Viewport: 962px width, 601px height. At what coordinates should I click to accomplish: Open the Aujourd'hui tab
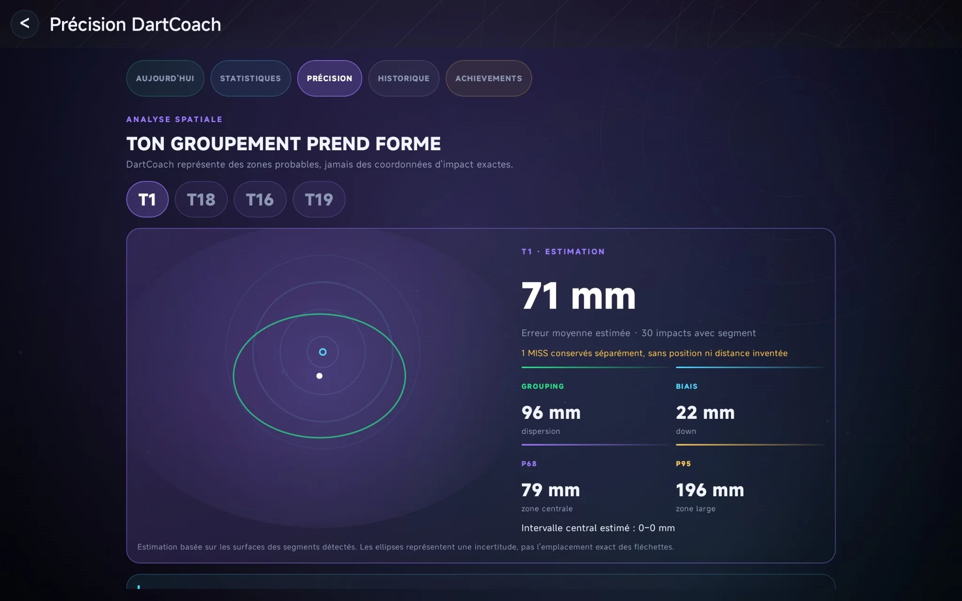coord(165,78)
